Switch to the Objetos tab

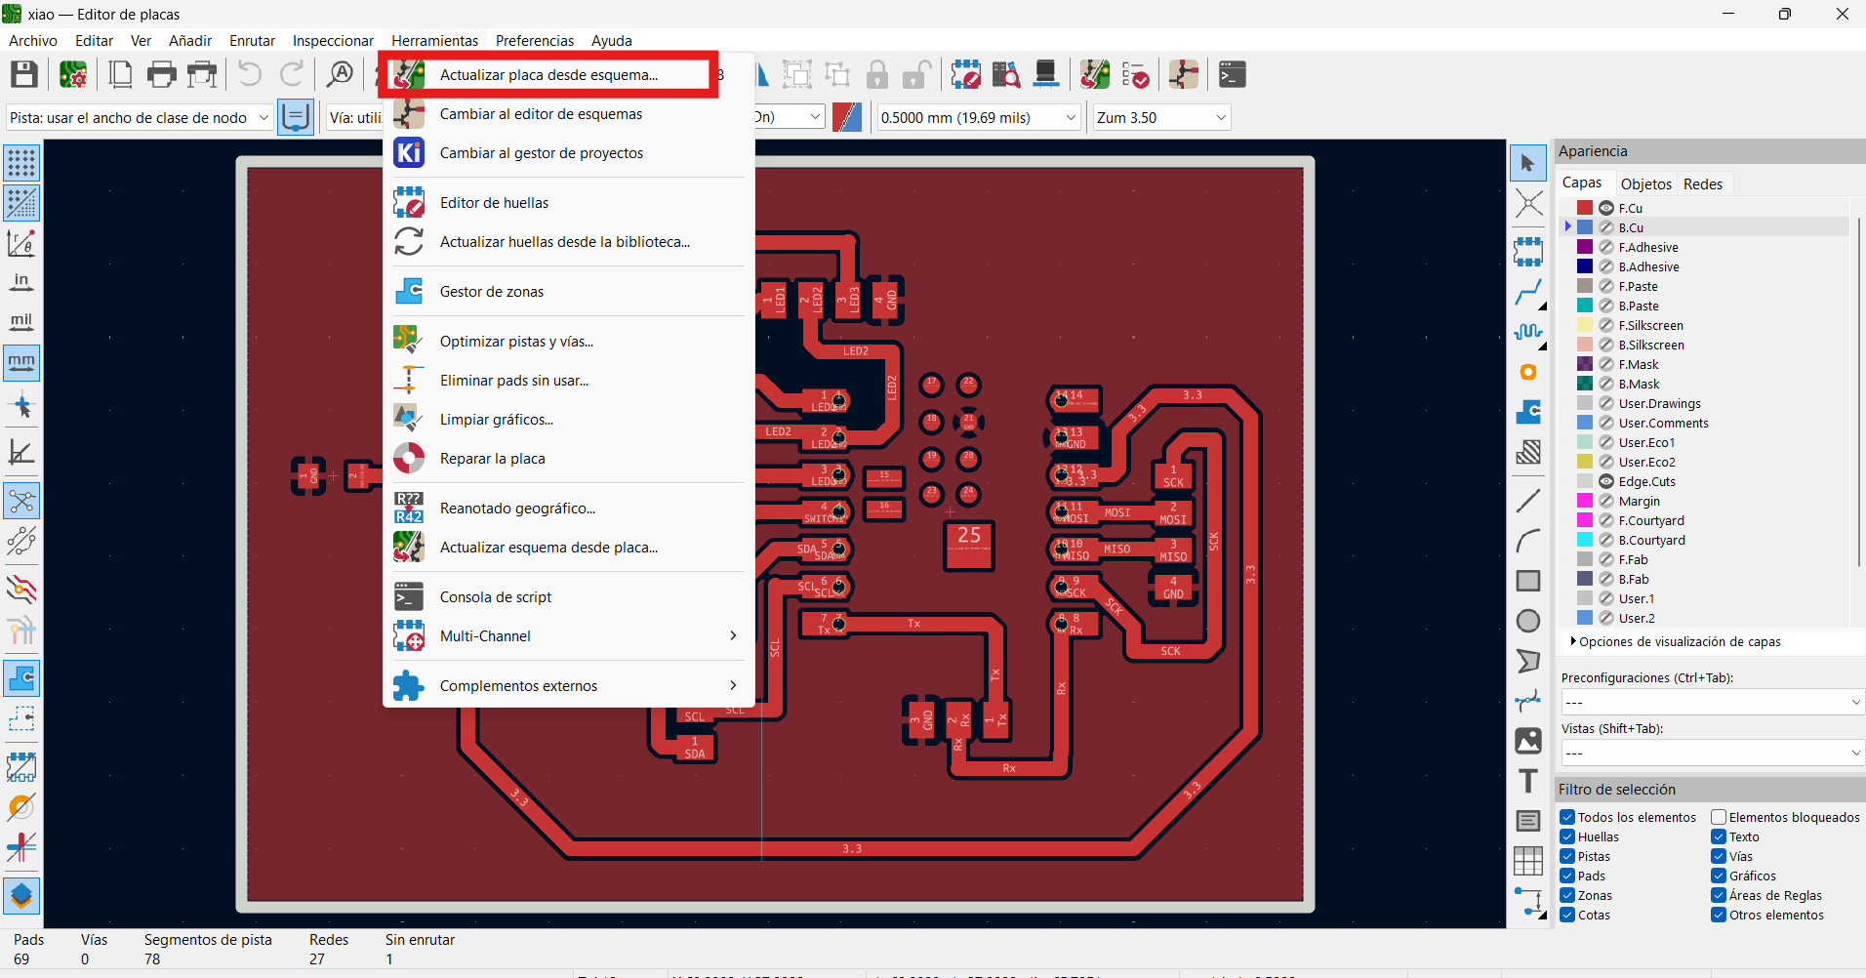coord(1645,183)
